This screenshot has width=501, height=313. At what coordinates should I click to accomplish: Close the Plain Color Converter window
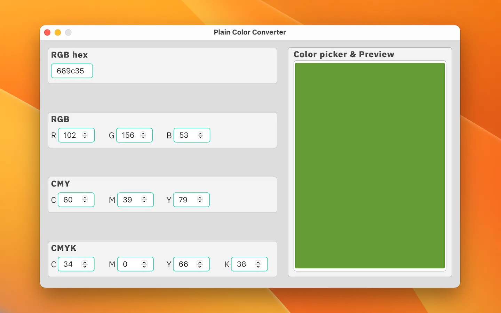pyautogui.click(x=47, y=32)
